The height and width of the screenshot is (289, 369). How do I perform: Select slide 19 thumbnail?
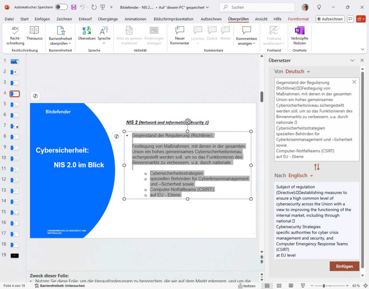(x=14, y=255)
